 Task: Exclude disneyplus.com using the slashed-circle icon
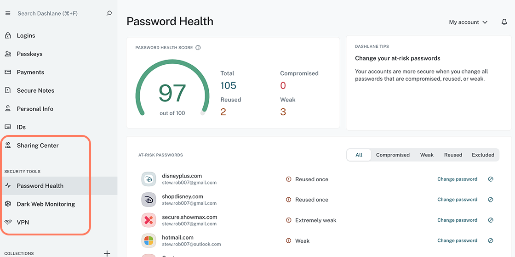pyautogui.click(x=490, y=179)
